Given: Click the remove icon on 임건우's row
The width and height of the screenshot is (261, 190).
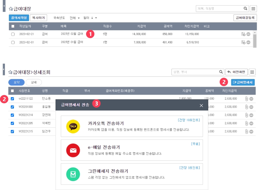Looking at the screenshot, I should (x=251, y=131).
